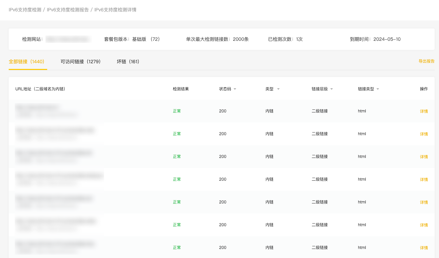The width and height of the screenshot is (439, 258).
Task: Click the 类型 column filter arrow
Action: (278, 89)
